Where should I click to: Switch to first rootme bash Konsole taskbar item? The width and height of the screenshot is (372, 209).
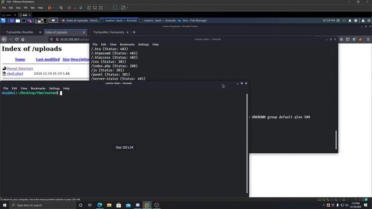coord(119,21)
